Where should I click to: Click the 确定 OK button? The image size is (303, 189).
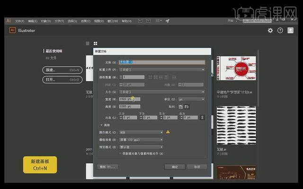click(x=175, y=167)
